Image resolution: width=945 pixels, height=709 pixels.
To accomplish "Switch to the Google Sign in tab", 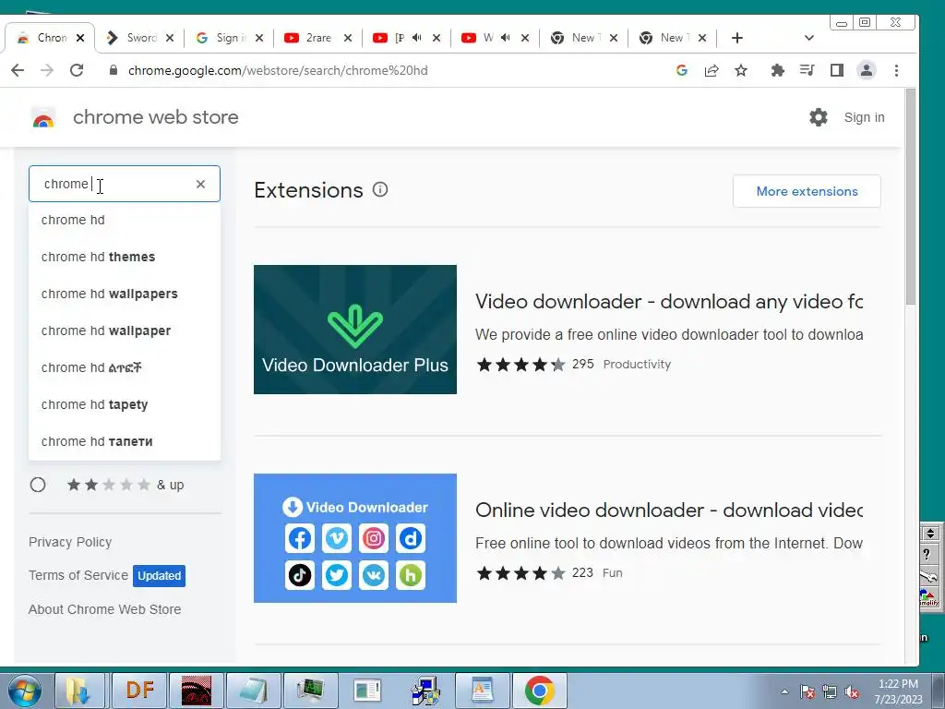I will [229, 38].
